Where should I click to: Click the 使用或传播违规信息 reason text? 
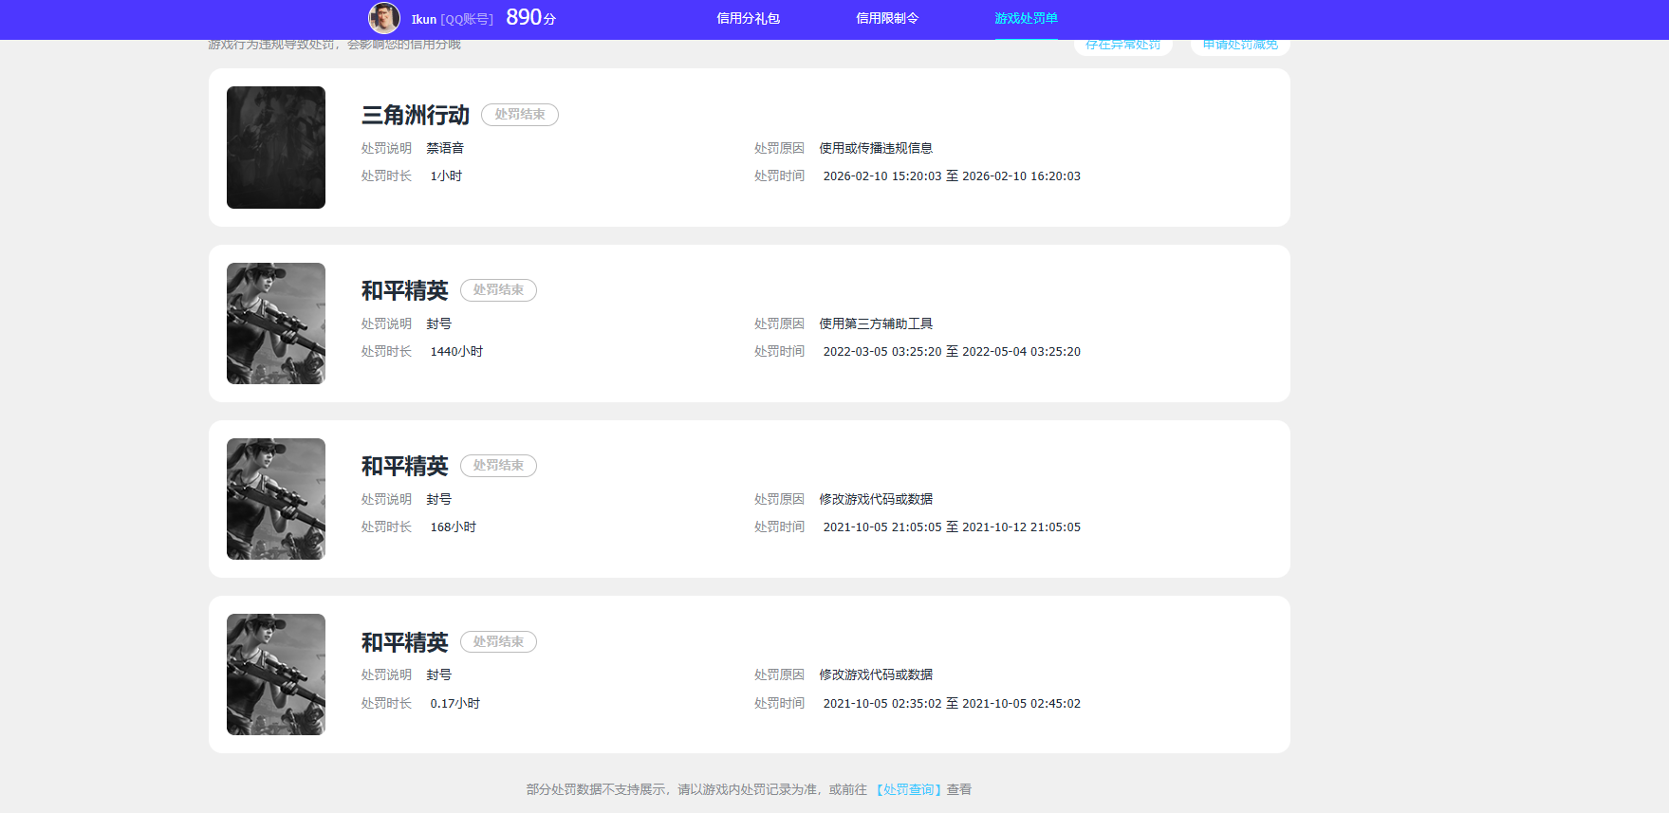click(x=876, y=148)
